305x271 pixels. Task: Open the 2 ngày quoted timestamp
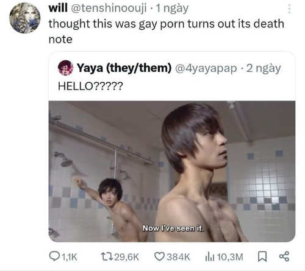(x=264, y=69)
